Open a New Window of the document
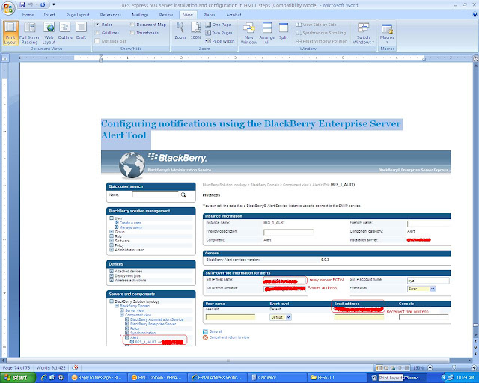Viewport: 479px width, 383px height. (249, 34)
